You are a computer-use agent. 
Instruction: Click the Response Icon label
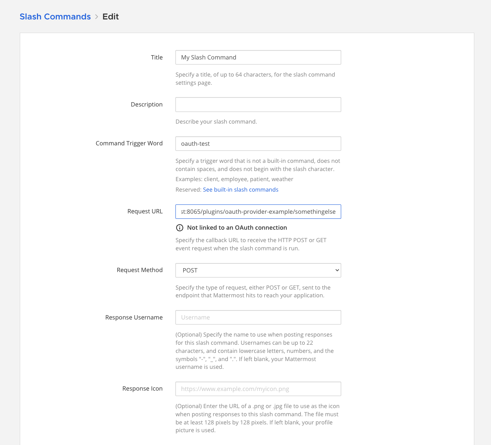[142, 389]
